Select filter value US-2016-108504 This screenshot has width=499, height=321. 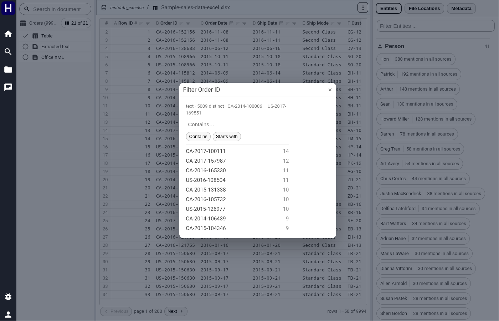[x=237, y=180]
